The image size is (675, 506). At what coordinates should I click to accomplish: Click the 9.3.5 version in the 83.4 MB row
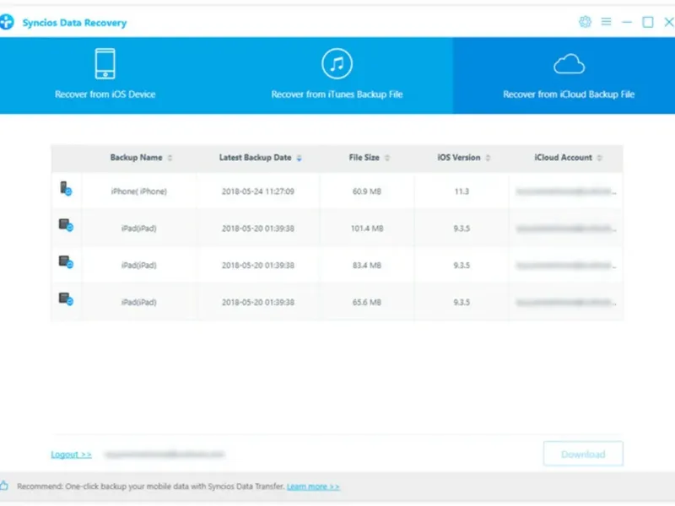tap(462, 266)
